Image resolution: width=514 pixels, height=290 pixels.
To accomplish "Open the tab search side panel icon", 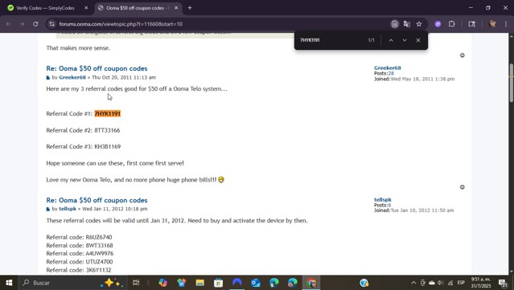I will tap(471, 24).
